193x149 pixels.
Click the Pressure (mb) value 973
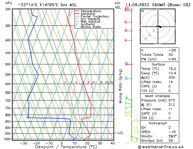click(x=172, y=100)
